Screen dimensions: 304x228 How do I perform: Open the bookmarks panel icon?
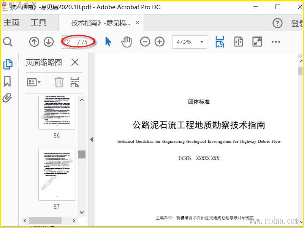pos(7,81)
